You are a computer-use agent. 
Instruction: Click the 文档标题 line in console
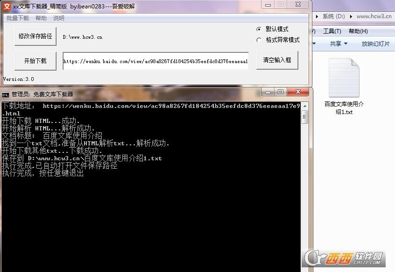click(x=52, y=136)
